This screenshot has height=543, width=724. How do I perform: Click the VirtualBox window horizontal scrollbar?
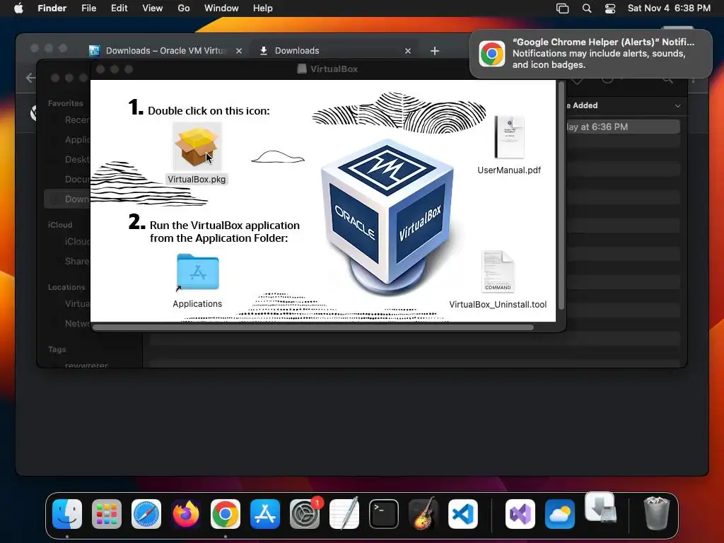pos(313,327)
